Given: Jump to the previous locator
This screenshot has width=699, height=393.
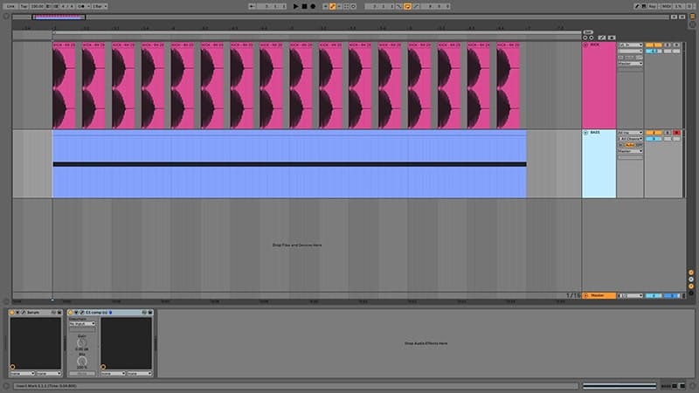Looking at the screenshot, I should pos(585,38).
